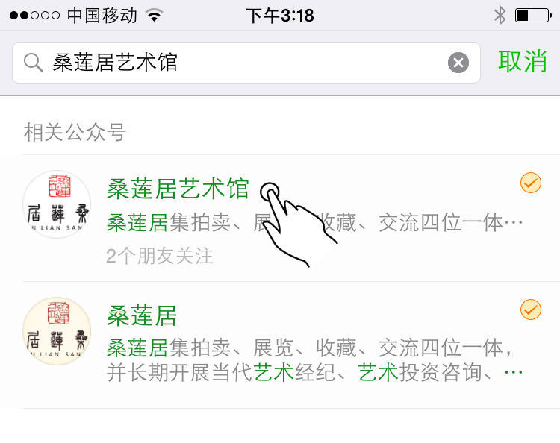Select the 桑莲居艺术馆 result title
Screen dimensions: 560x443
[178, 189]
